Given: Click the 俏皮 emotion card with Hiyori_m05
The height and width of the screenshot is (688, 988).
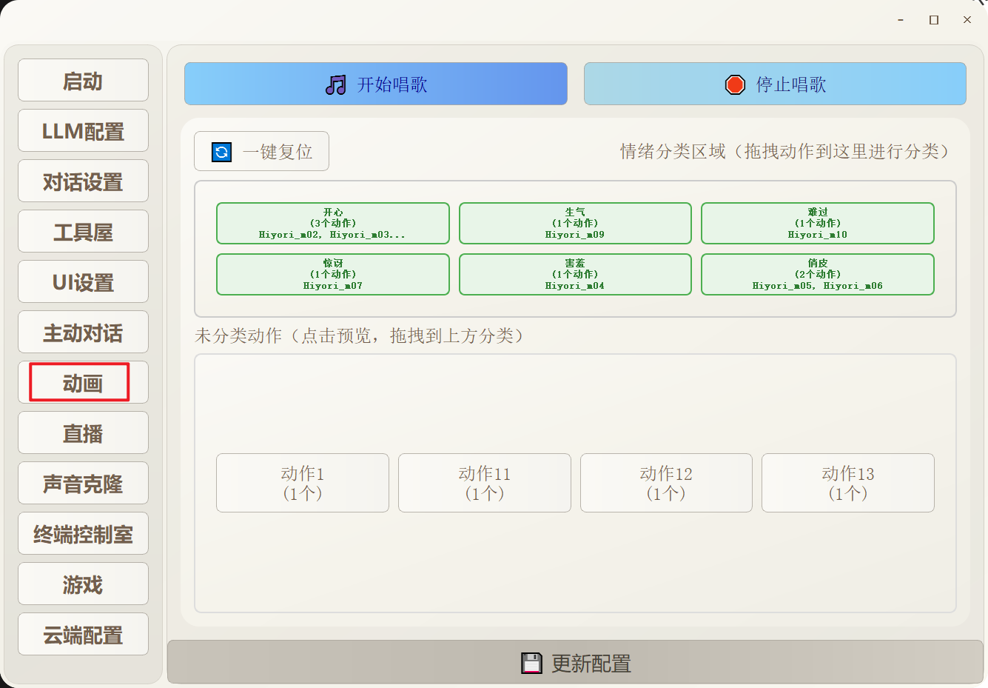Looking at the screenshot, I should (817, 274).
